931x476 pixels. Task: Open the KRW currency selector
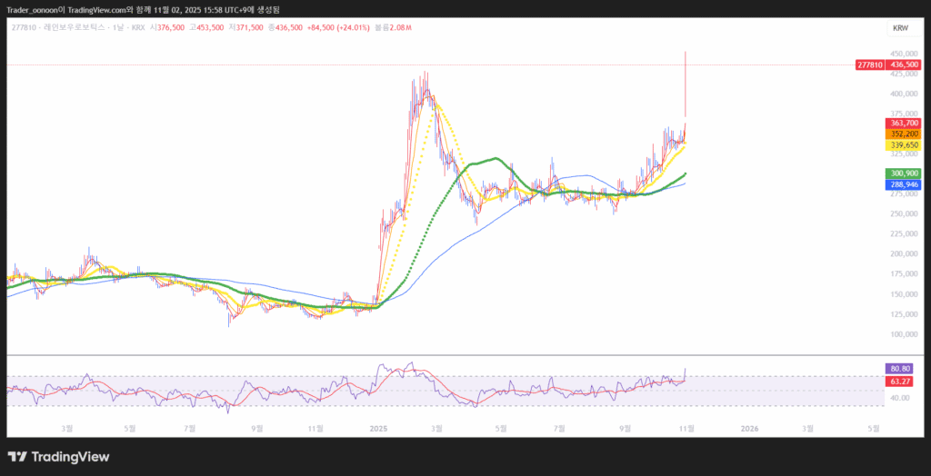(900, 28)
